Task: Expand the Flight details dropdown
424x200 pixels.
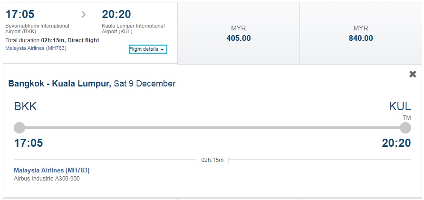Action: pos(148,49)
